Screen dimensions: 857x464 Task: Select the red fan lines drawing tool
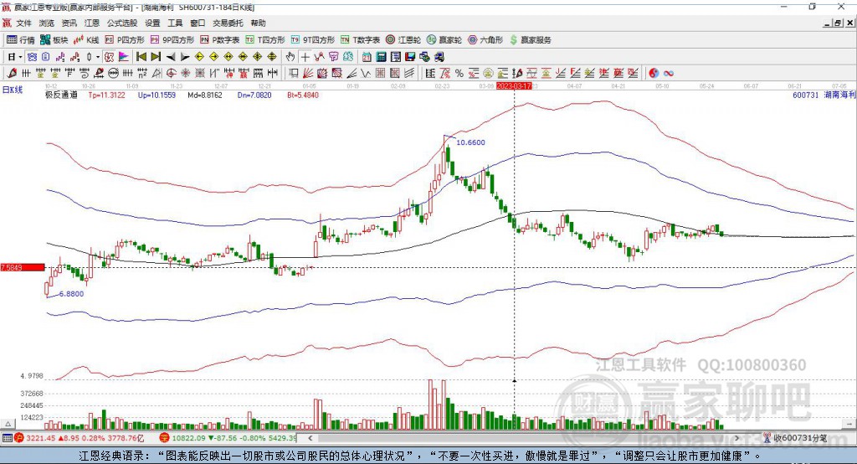point(308,73)
